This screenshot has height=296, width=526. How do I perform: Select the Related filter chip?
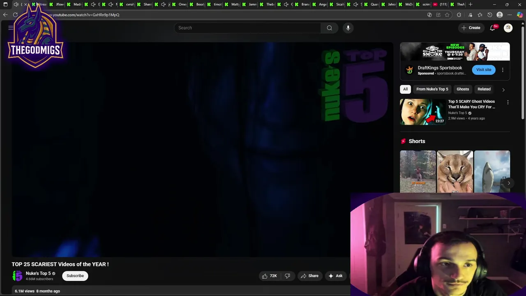click(x=484, y=89)
